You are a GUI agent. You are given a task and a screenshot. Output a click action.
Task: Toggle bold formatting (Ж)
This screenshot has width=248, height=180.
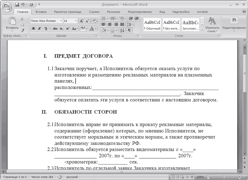click(x=33, y=29)
